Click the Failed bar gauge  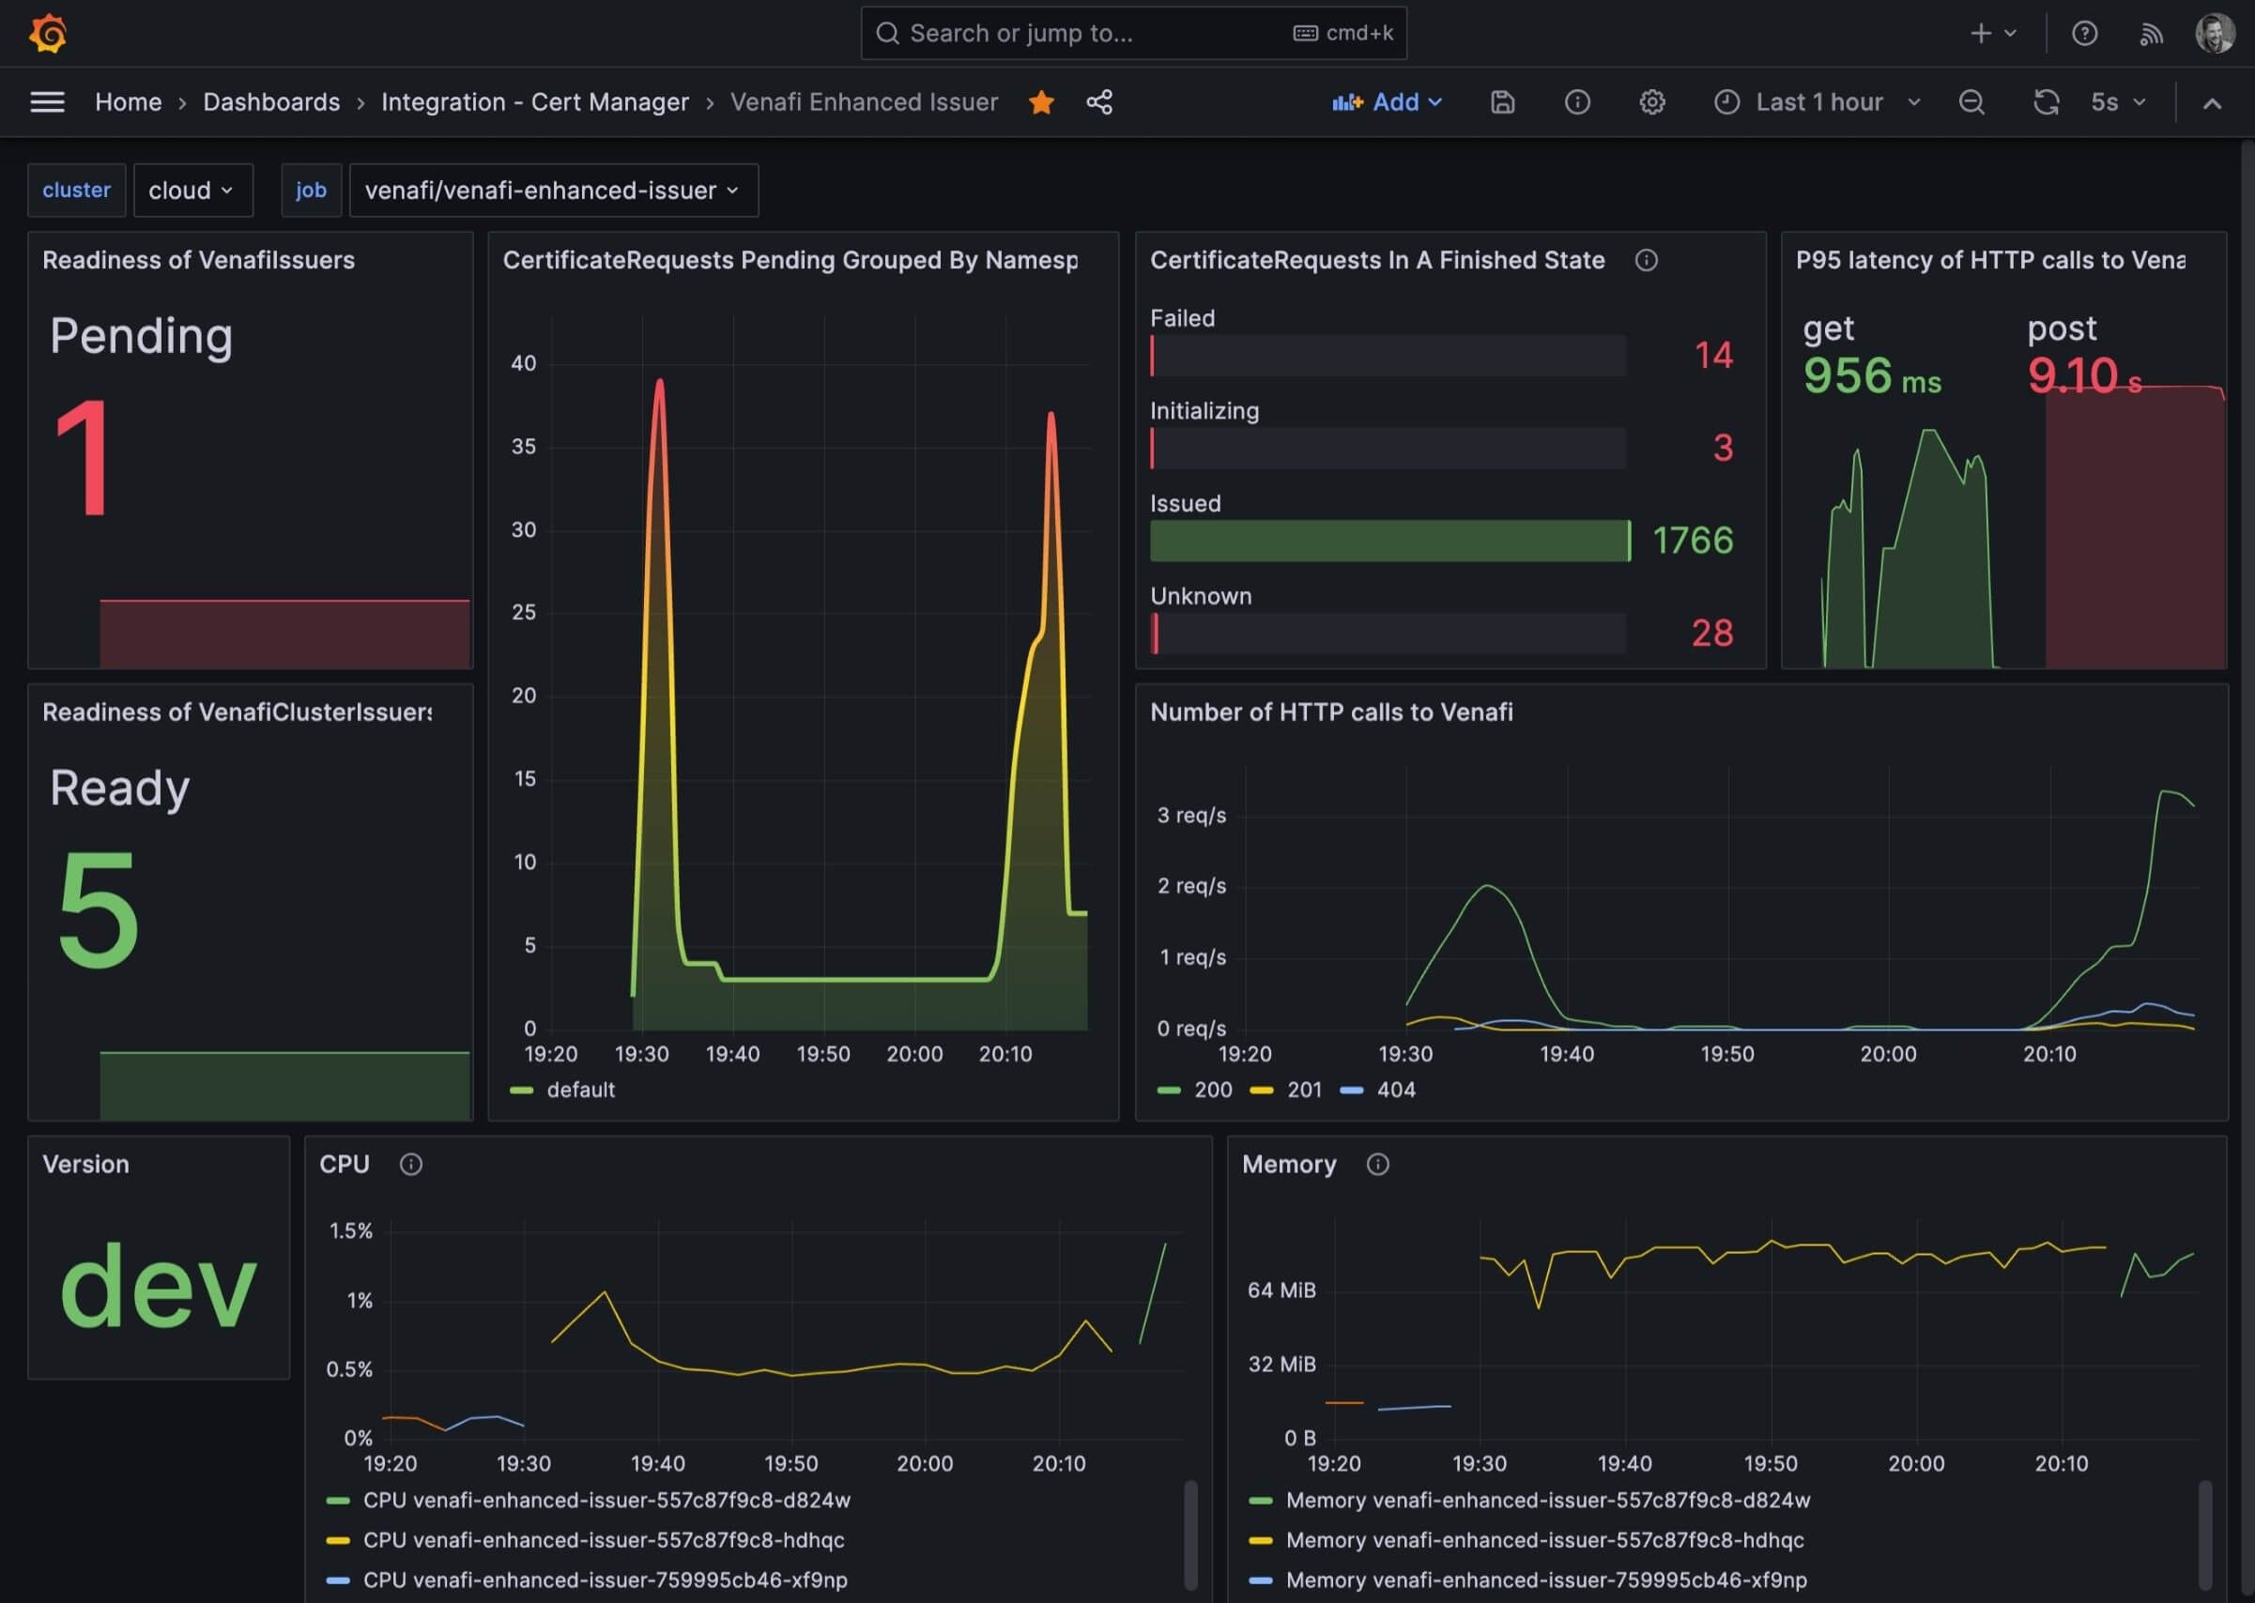tap(1388, 356)
